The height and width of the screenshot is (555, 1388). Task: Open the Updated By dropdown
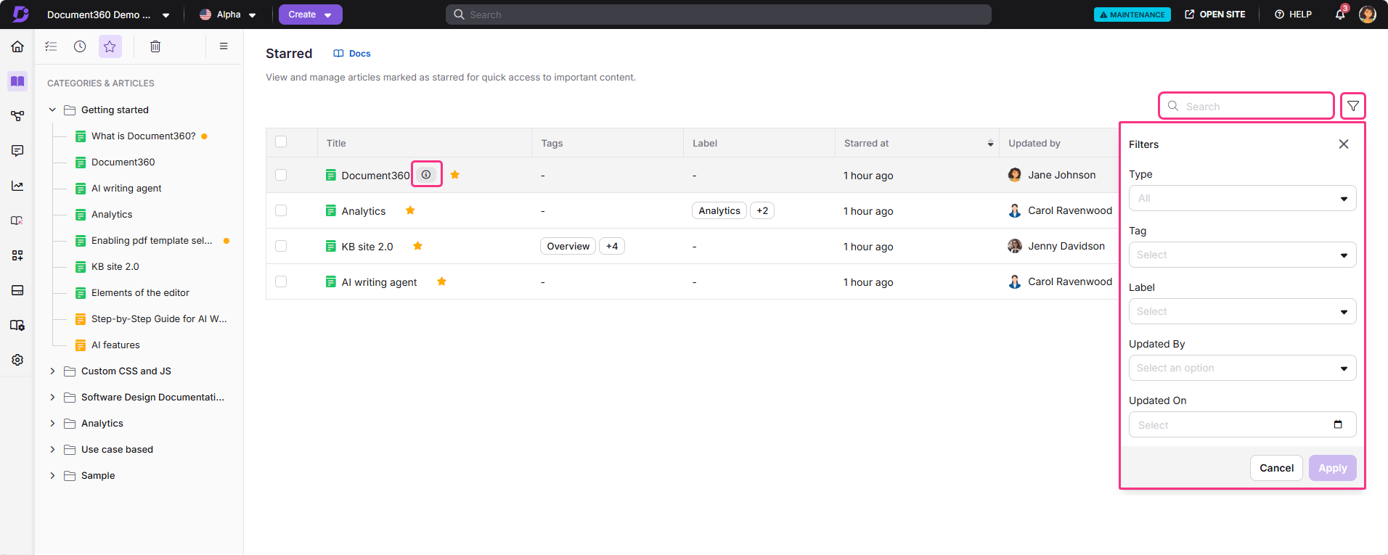click(x=1242, y=368)
